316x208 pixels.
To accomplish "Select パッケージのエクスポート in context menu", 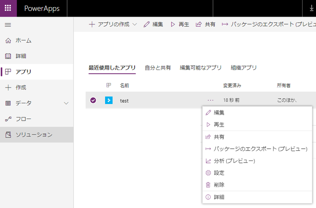I will [x=257, y=149].
